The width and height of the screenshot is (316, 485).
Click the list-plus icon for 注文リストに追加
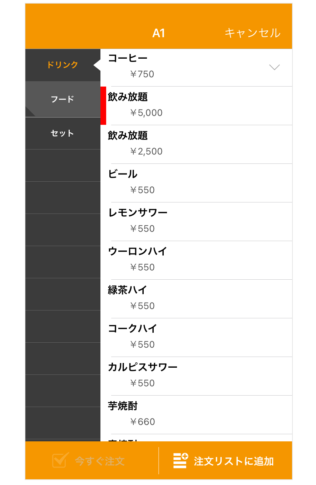pos(181,461)
